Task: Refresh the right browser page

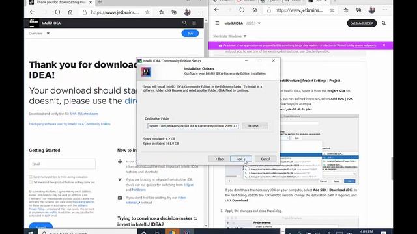Action: [x=242, y=10]
